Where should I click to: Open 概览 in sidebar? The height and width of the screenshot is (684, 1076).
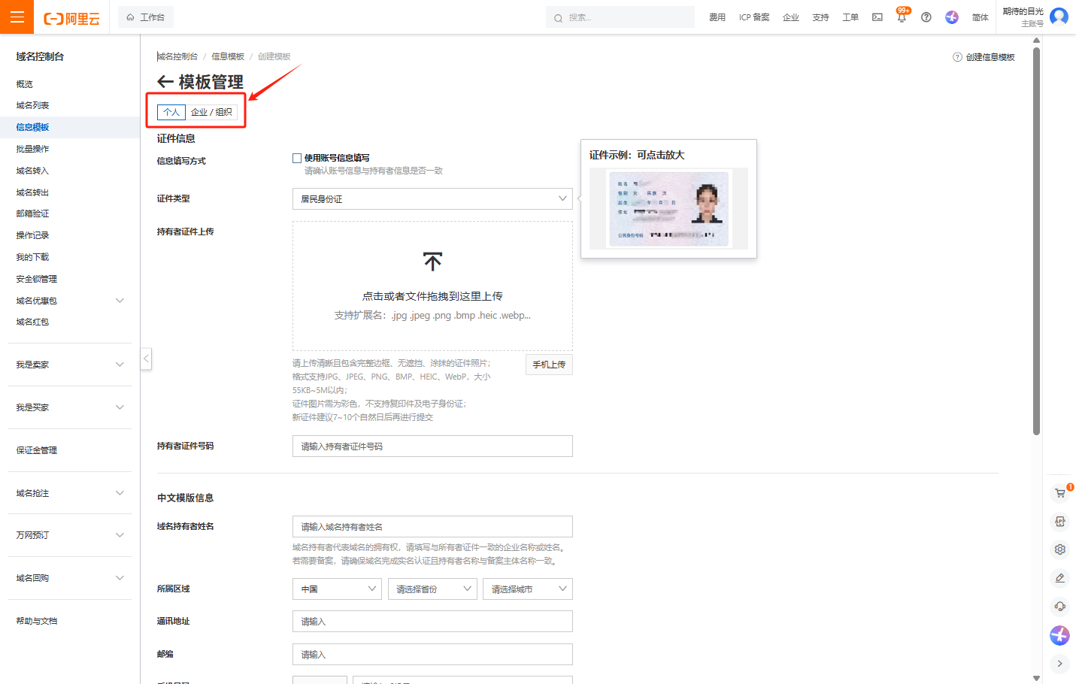point(24,84)
